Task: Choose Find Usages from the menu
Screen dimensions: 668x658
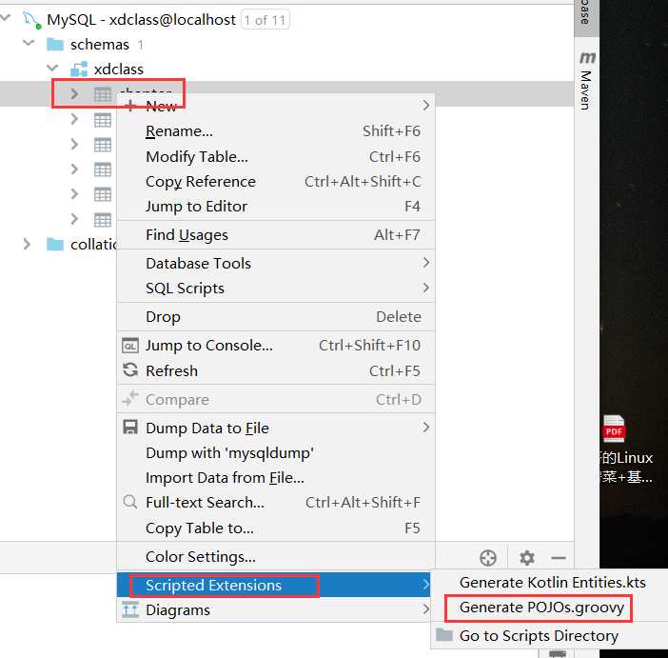Action: [x=275, y=234]
